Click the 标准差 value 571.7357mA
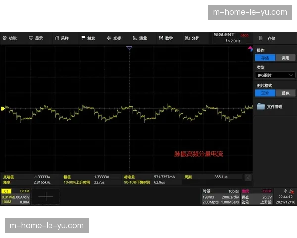Viewport: 297px width, 238px height. click(x=165, y=177)
